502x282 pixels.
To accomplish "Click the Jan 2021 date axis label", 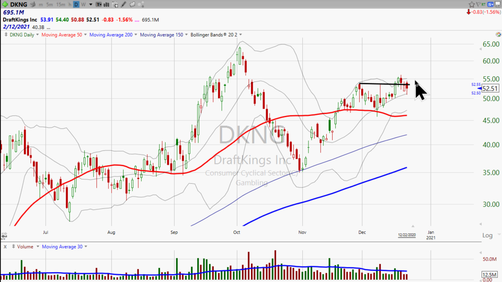I will [x=430, y=234].
